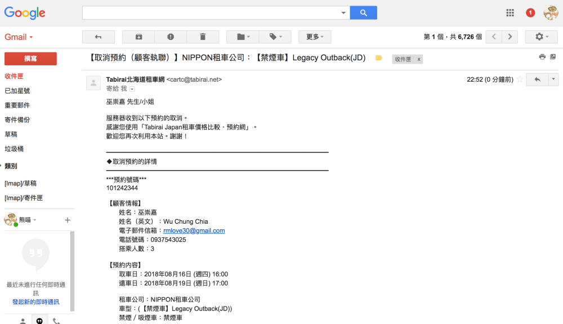Viewport: 563px width, 324px height.
Task: Open [Imap]/草稿 label
Action: click(x=20, y=183)
